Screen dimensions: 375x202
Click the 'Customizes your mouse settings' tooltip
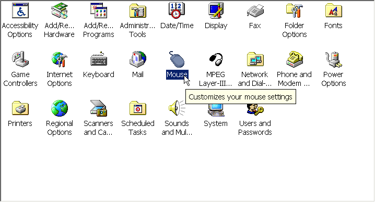tap(241, 97)
